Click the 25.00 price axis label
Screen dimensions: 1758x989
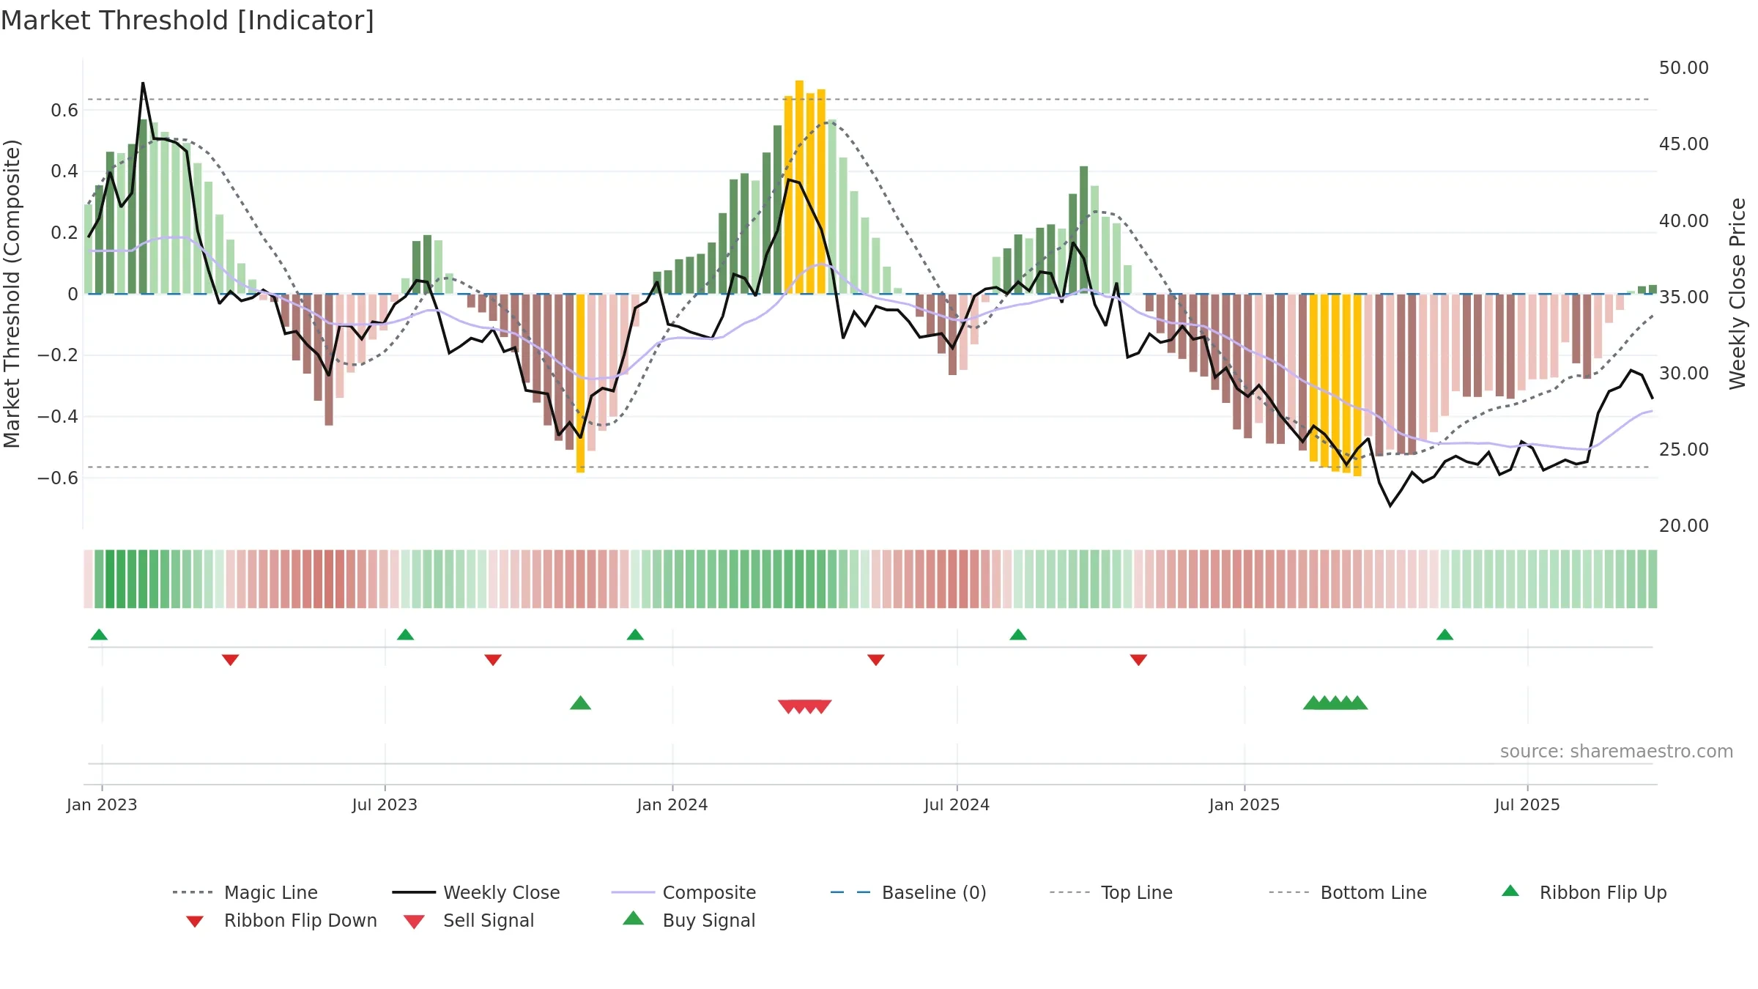pyautogui.click(x=1684, y=450)
